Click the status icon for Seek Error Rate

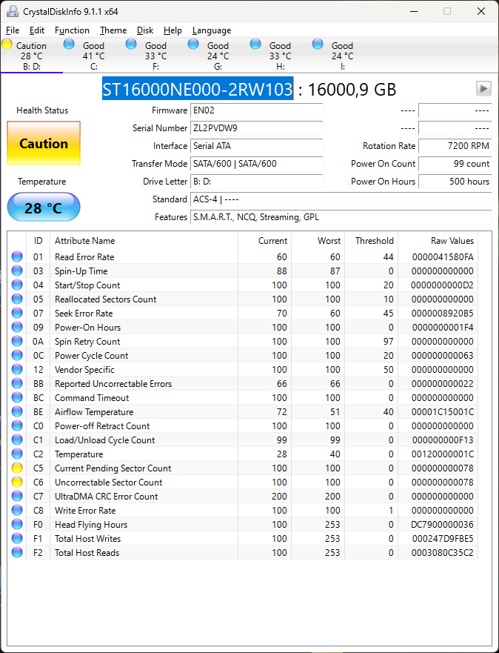coord(17,314)
